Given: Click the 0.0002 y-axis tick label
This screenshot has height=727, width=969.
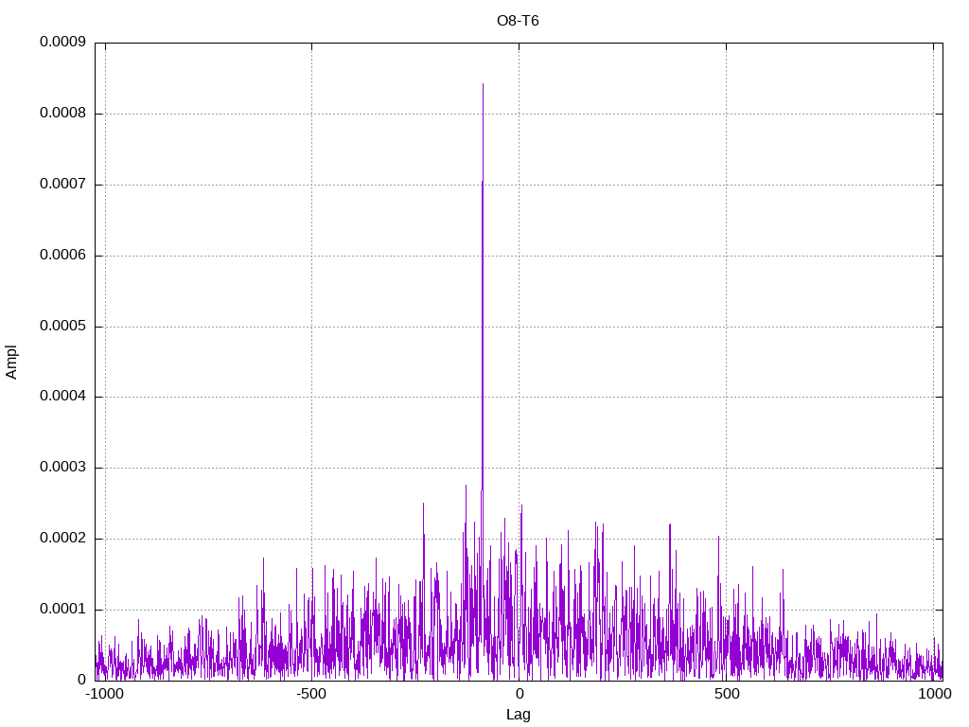Looking at the screenshot, I should coord(62,539).
